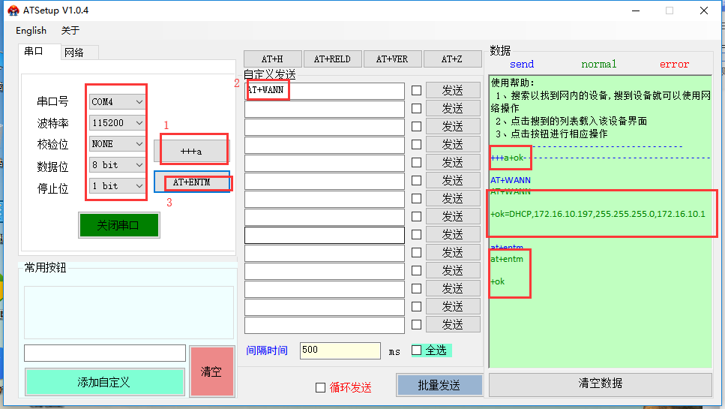
Task: Switch to the 网络 tab
Action: click(74, 53)
